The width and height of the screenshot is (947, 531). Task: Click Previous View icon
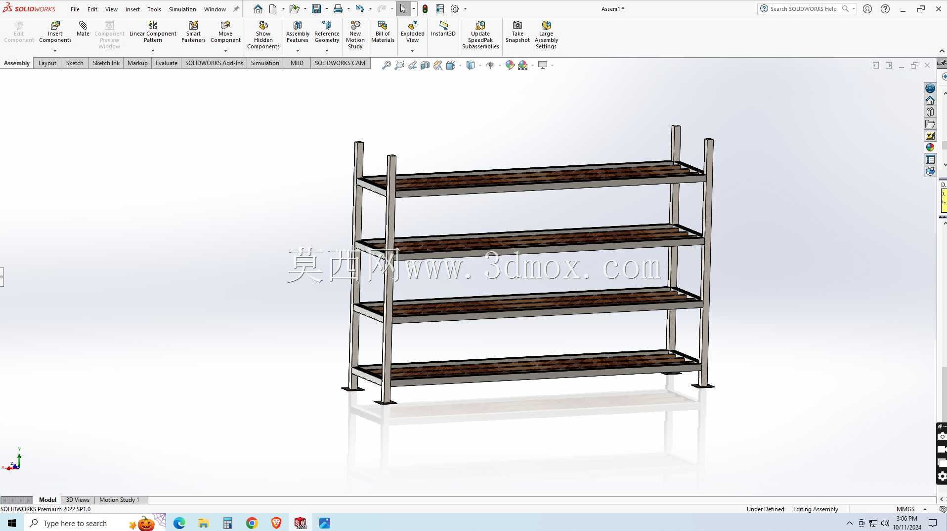(x=412, y=65)
